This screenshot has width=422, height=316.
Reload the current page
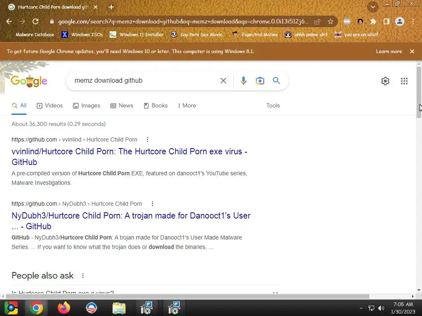35,21
